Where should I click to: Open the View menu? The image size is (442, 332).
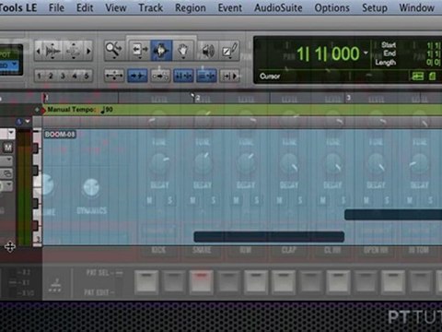116,7
